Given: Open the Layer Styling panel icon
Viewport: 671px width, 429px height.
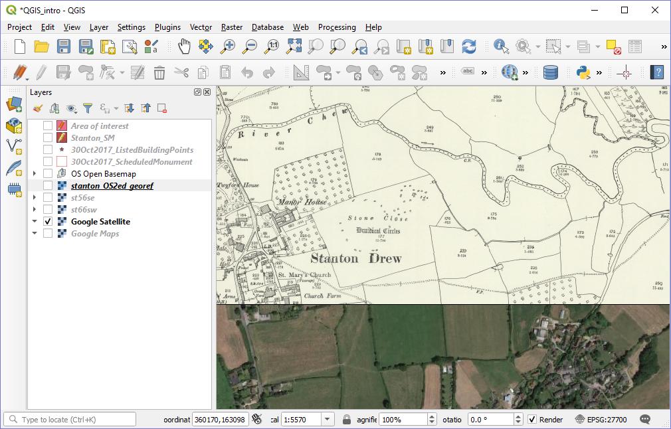Looking at the screenshot, I should [x=38, y=108].
